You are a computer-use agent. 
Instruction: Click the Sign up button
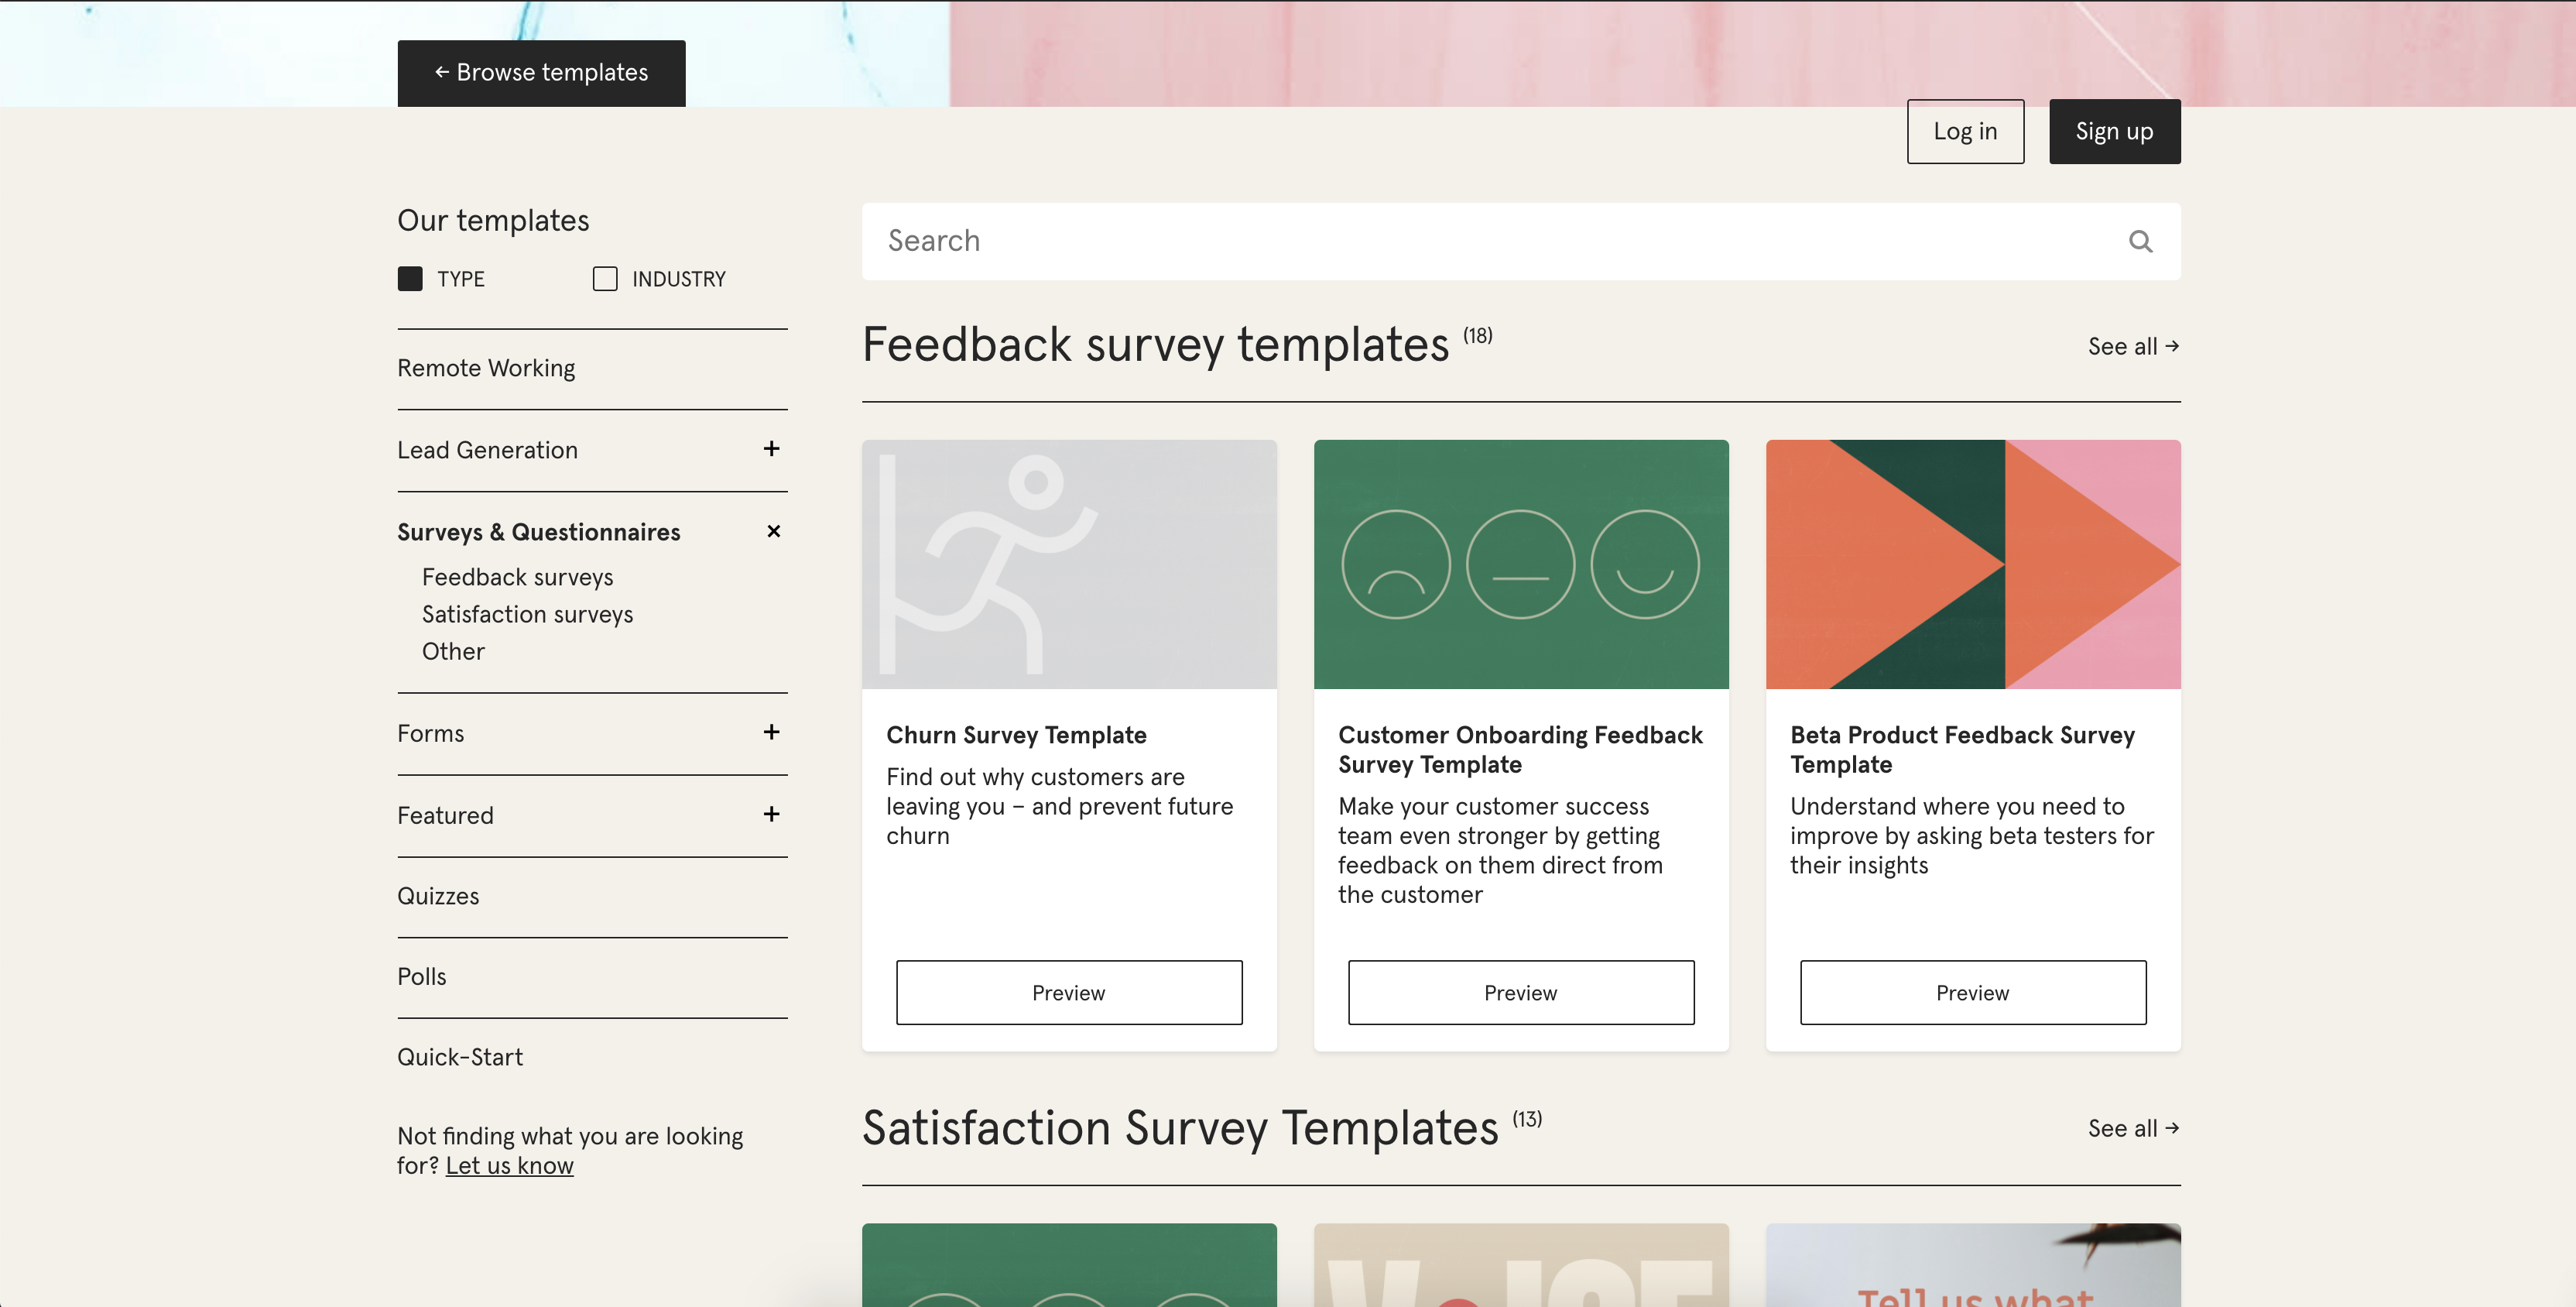pyautogui.click(x=2113, y=131)
